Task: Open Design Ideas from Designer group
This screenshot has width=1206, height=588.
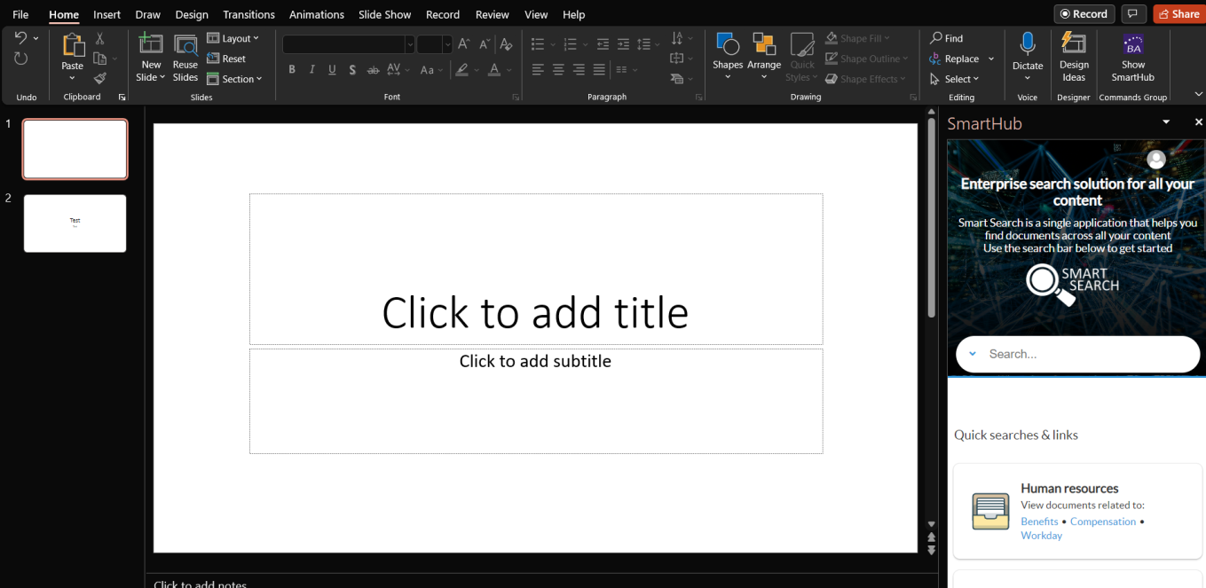Action: pyautogui.click(x=1074, y=59)
